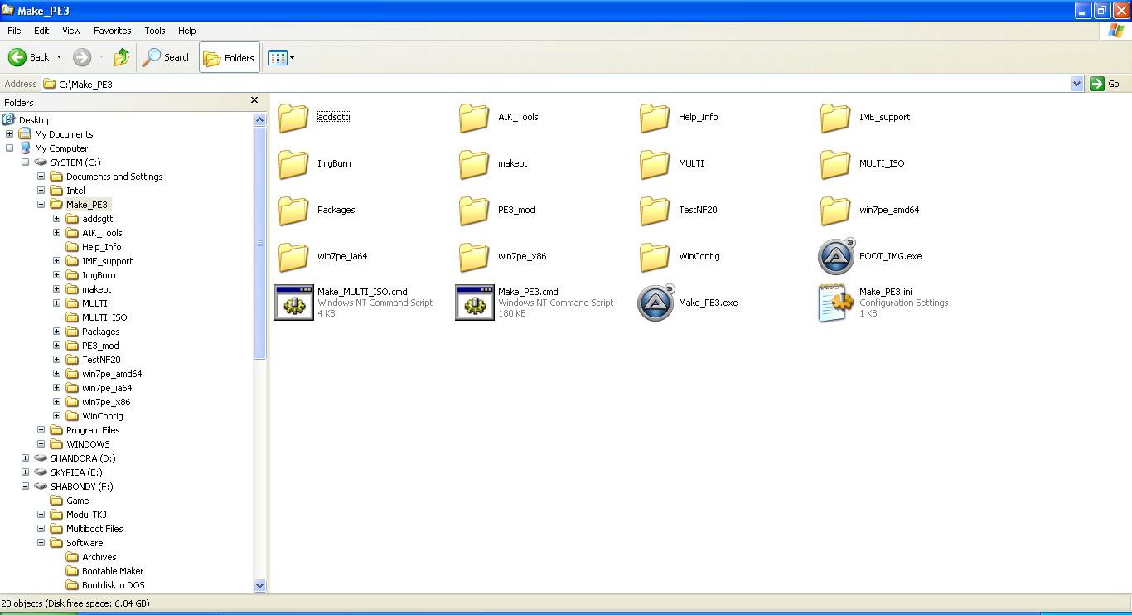The width and height of the screenshot is (1132, 615).
Task: Select the win7pe_amd64 folder icon in file pane
Action: pos(836,210)
